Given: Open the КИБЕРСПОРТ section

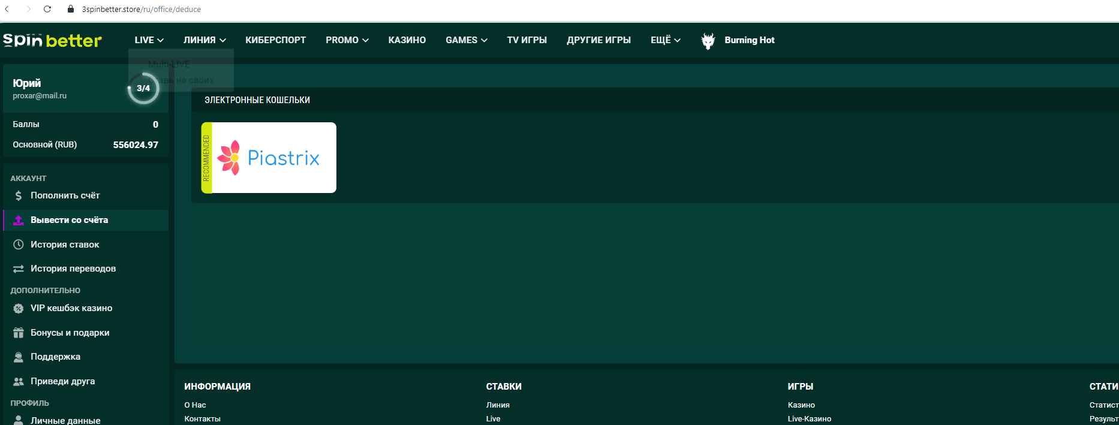Looking at the screenshot, I should 276,40.
